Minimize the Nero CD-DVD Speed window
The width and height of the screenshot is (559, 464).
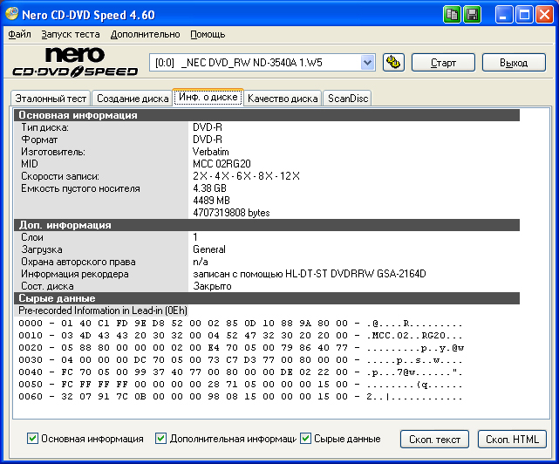(503, 15)
